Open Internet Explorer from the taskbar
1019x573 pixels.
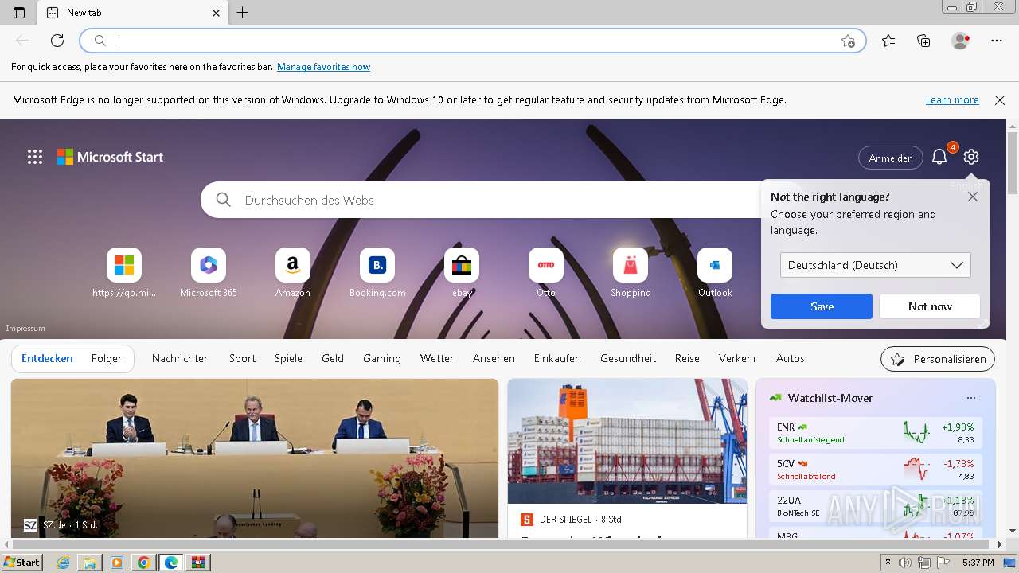[x=64, y=563]
